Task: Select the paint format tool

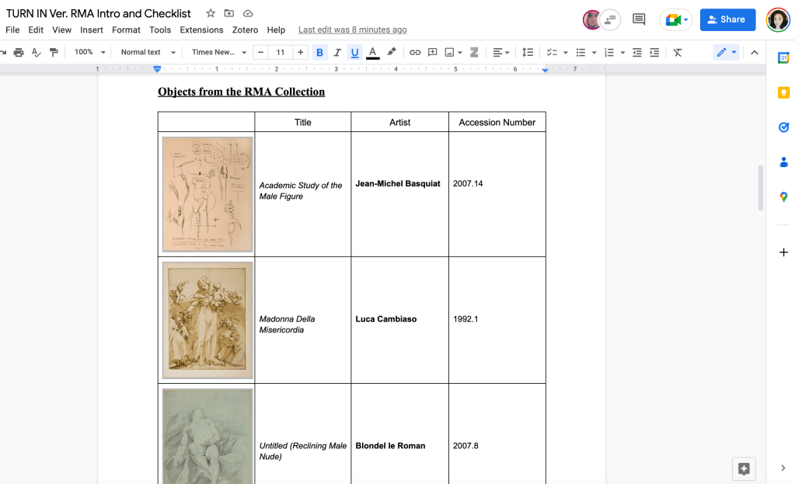Action: [54, 52]
